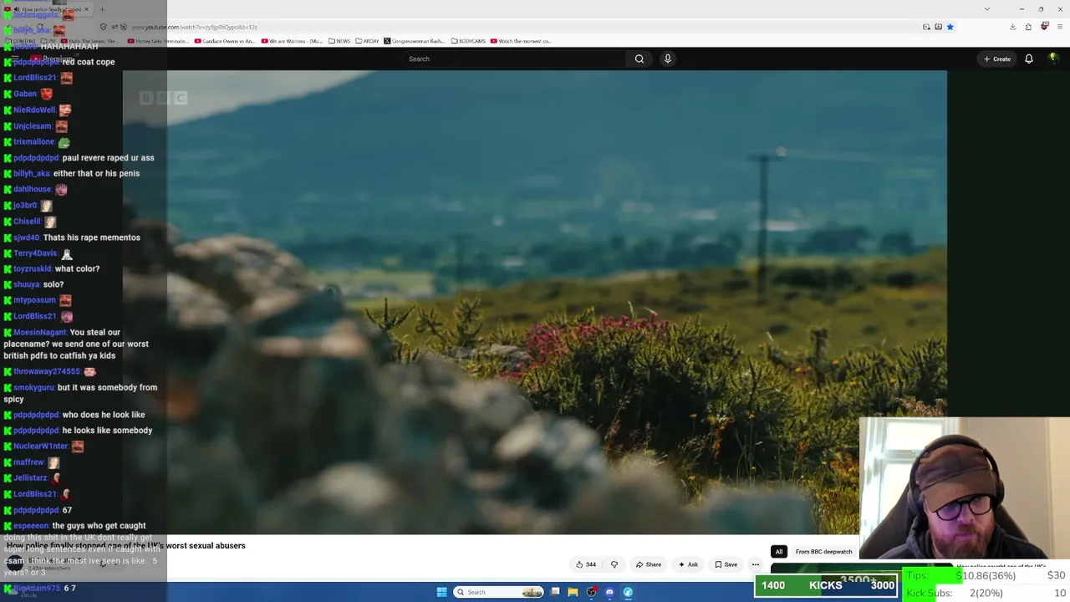The width and height of the screenshot is (1070, 602).
Task: Click chat message 'what color?'
Action: 77,269
